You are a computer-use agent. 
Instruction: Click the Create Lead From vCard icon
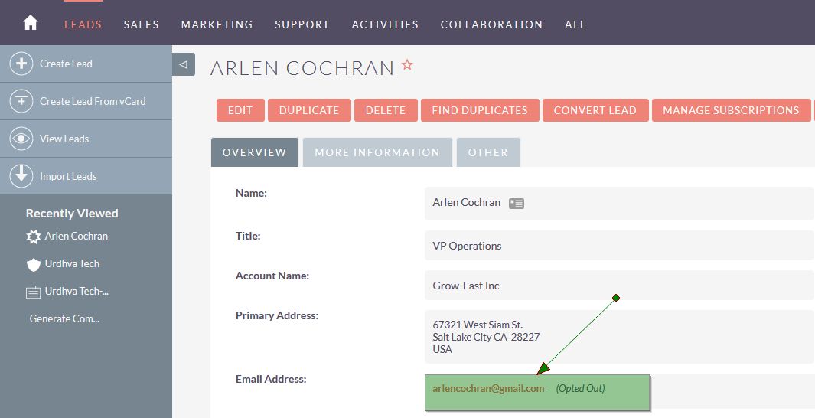(21, 101)
